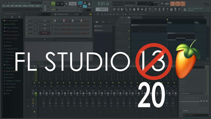Open the Line snap dropdown
Viewport: 211px width, 119px height.
point(87,10)
